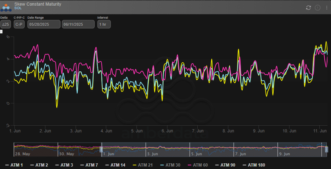Click the right range navigator handle
The width and height of the screenshot is (331, 169).
click(326, 150)
